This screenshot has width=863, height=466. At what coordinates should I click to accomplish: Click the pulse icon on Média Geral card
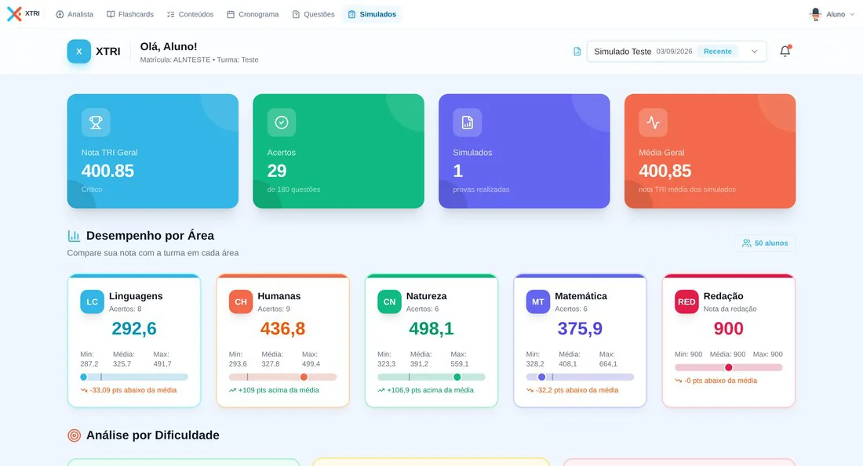[653, 122]
